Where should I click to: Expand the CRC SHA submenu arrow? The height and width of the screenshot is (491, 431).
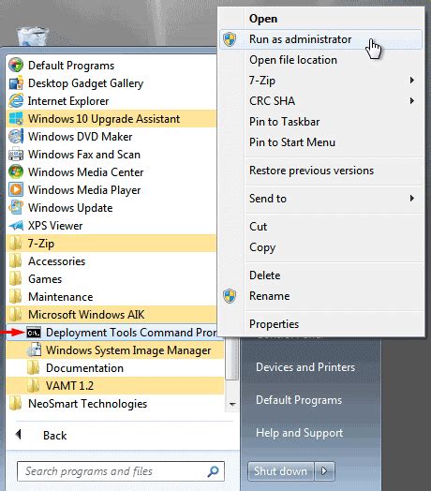pos(412,101)
